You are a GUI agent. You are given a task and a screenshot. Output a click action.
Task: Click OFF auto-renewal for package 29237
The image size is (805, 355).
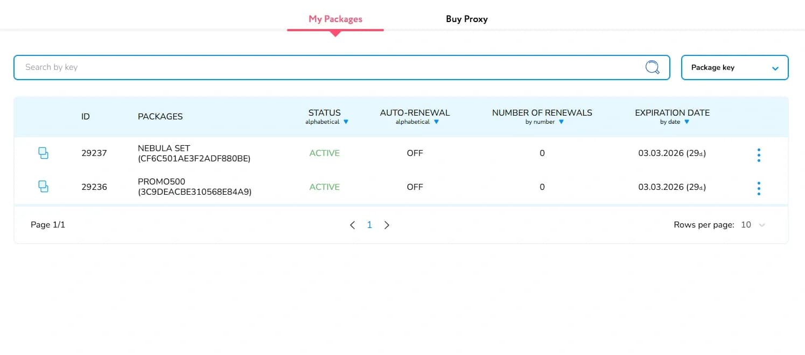tap(415, 153)
